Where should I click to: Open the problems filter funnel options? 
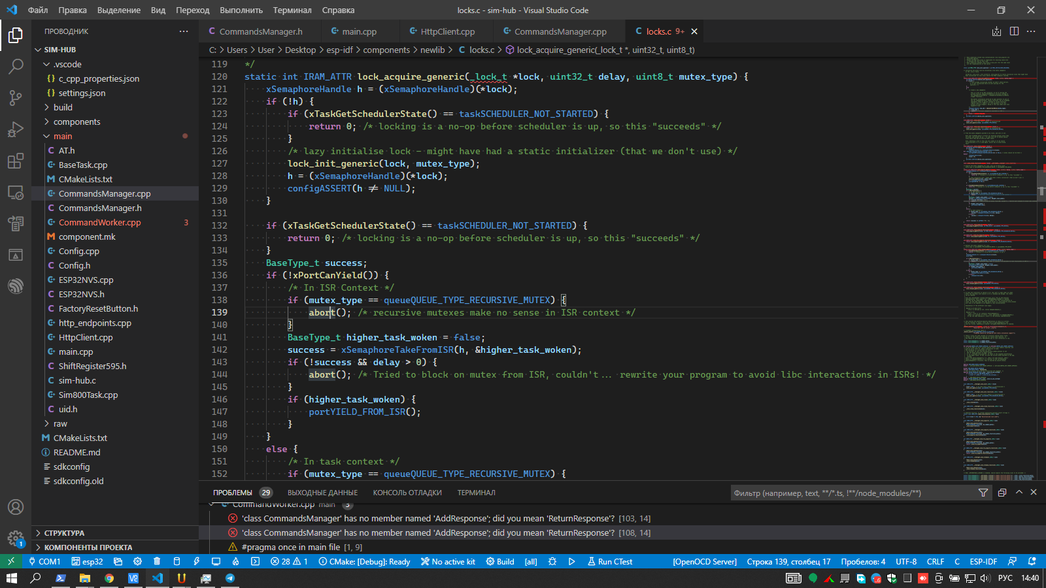coord(983,493)
